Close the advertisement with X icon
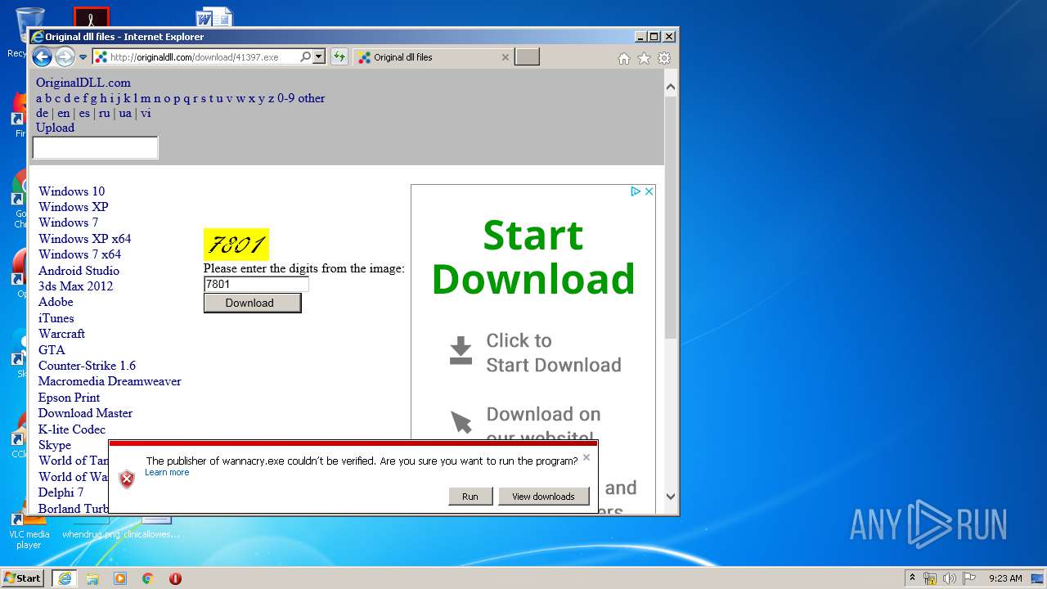This screenshot has width=1047, height=589. pyautogui.click(x=649, y=191)
